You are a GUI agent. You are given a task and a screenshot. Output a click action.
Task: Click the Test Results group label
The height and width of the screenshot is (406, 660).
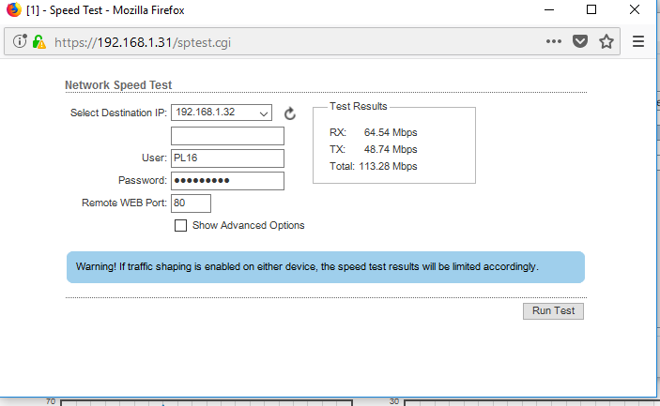[x=358, y=106]
